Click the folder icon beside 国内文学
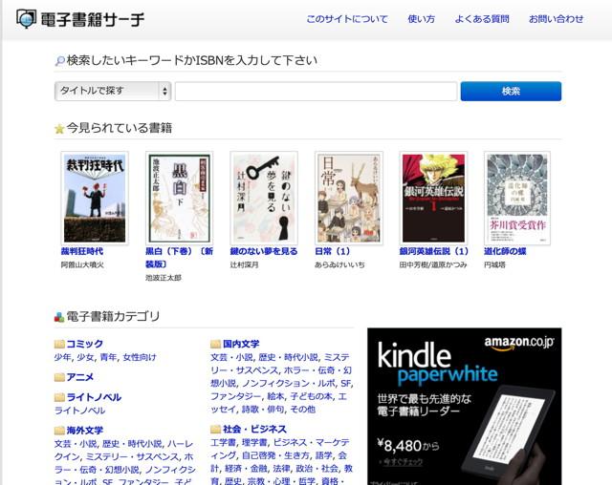This screenshot has width=612, height=485. tap(215, 344)
